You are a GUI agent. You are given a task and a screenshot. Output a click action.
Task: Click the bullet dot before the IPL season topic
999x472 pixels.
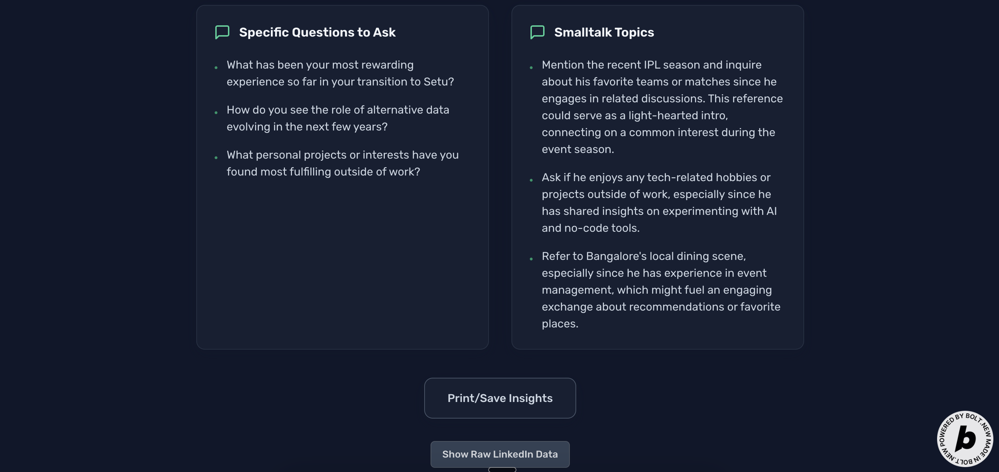531,68
